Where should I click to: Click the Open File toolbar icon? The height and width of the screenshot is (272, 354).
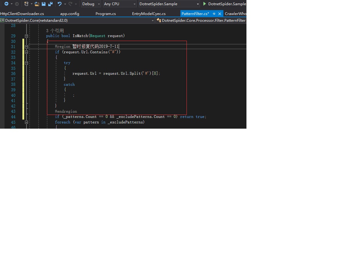pos(37,4)
